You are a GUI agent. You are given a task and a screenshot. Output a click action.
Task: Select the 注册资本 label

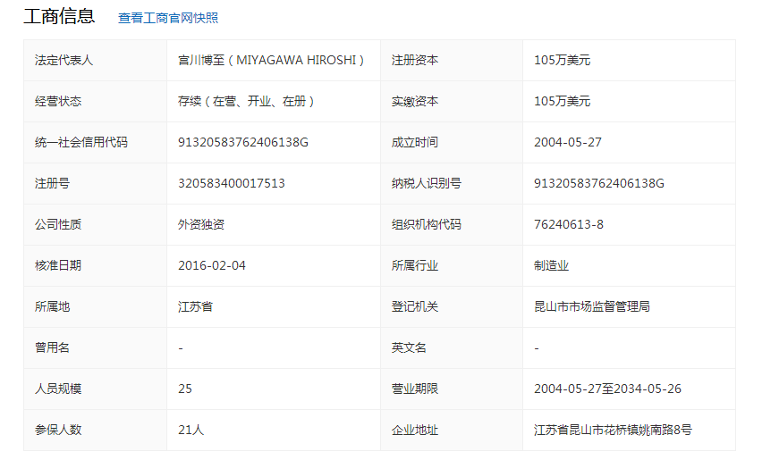point(415,60)
